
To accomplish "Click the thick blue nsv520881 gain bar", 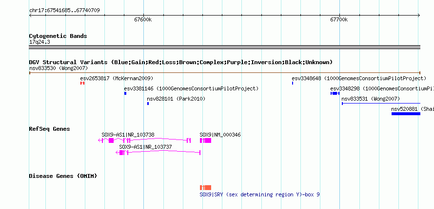I will pos(406,114).
